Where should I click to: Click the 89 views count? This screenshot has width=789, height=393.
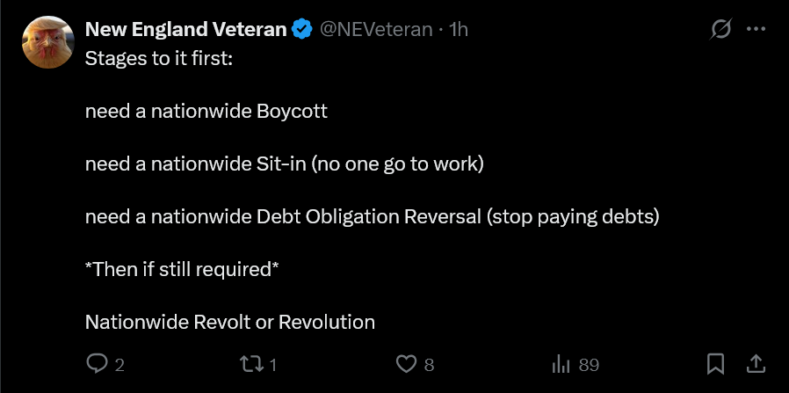click(x=588, y=364)
